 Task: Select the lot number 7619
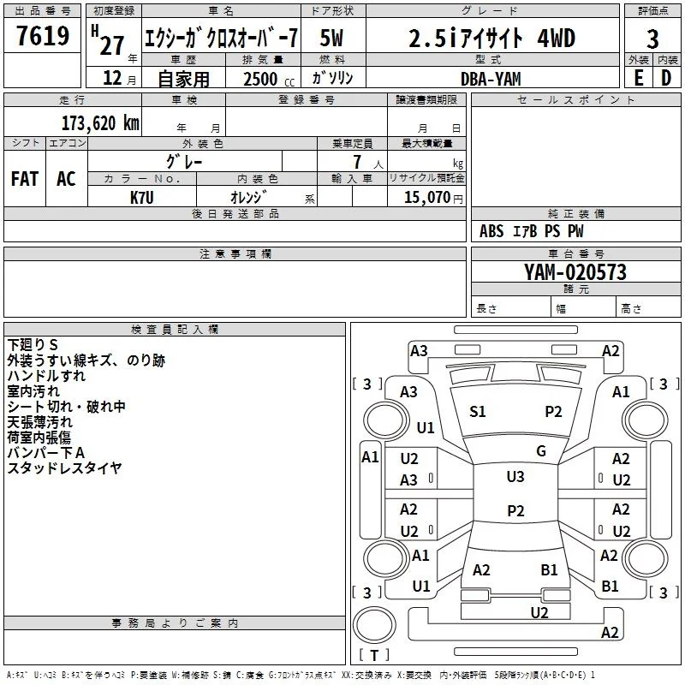pos(43,36)
